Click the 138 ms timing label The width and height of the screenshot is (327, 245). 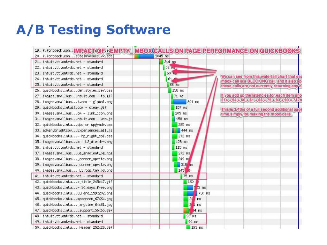coord(178,90)
